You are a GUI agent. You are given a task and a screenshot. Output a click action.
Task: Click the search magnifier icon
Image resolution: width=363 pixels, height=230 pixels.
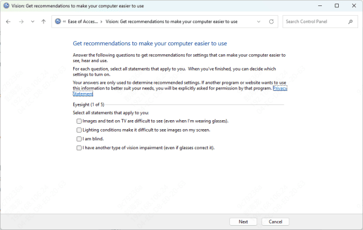point(350,22)
